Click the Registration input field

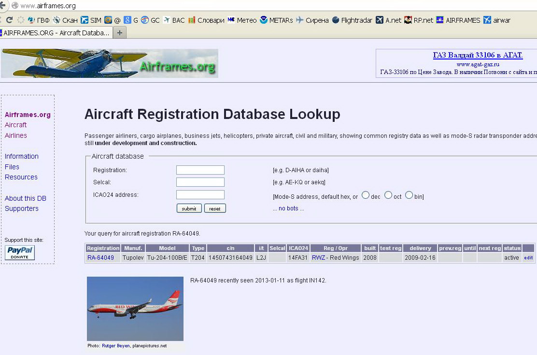point(200,170)
